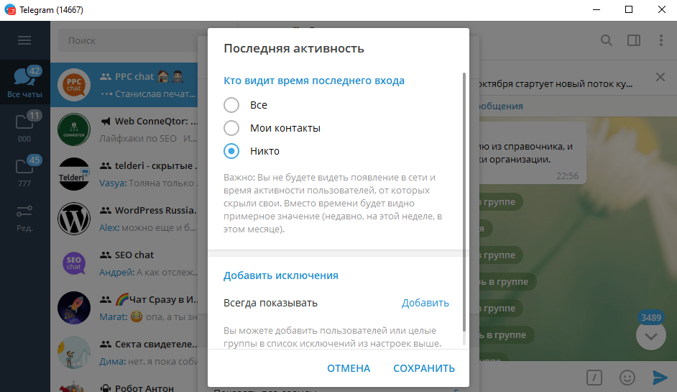Open the chat options three-dot menu
This screenshot has width=677, height=392.
pos(660,40)
